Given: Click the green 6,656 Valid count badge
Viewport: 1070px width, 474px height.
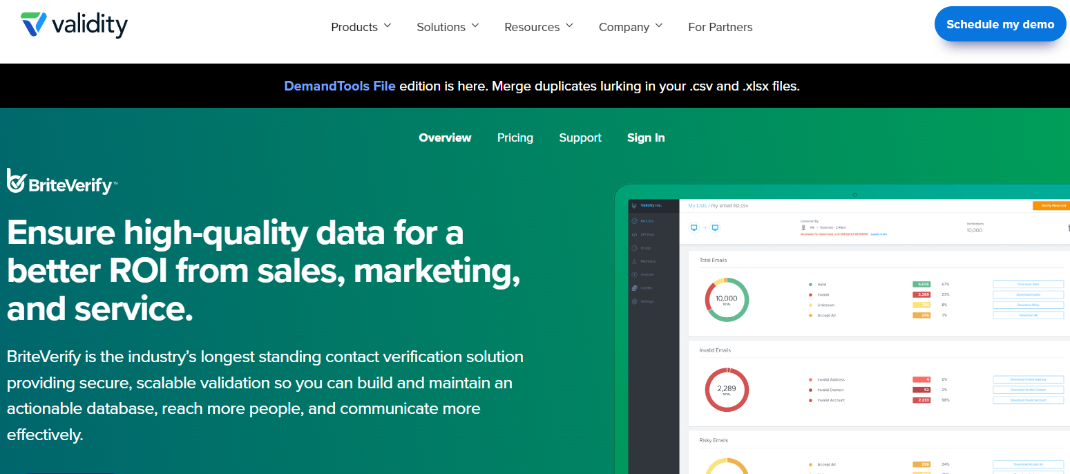Looking at the screenshot, I should coord(921,284).
